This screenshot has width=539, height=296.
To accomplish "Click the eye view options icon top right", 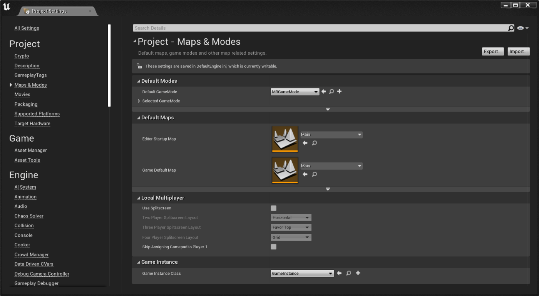I will (520, 28).
